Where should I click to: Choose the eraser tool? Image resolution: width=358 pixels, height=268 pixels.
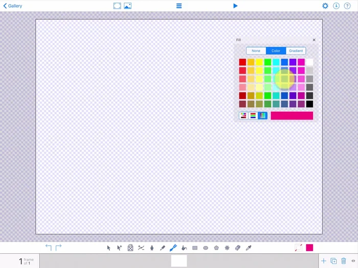coord(237,248)
